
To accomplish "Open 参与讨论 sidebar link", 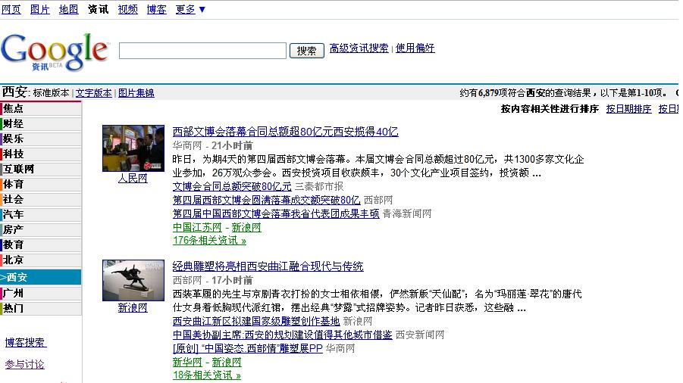I will point(24,364).
